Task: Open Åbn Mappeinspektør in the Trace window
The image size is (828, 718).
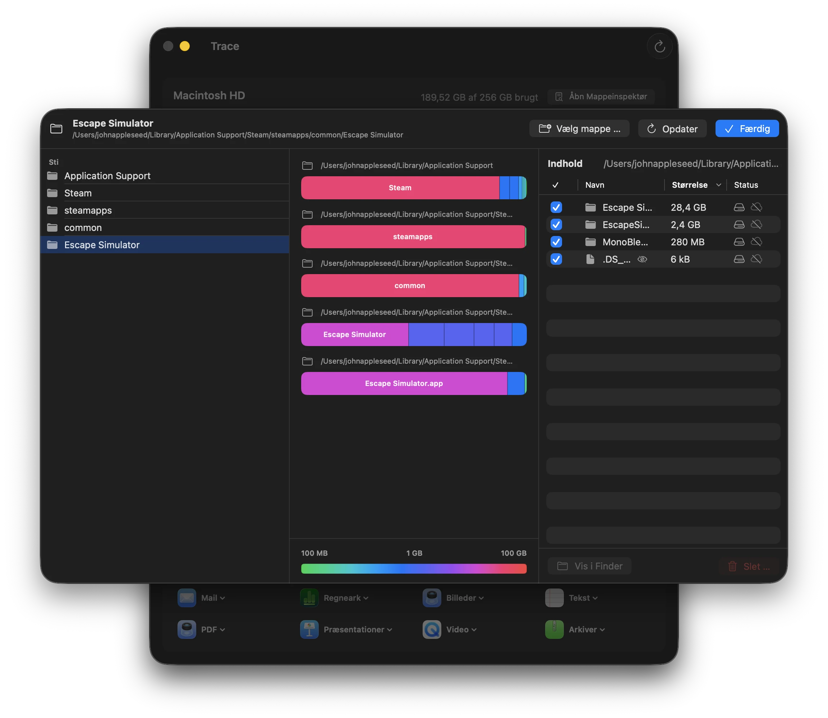Action: (x=601, y=96)
